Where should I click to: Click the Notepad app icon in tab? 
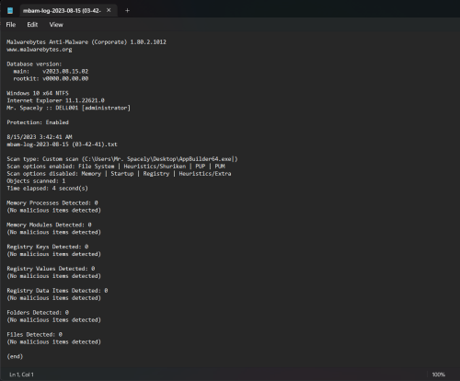(x=10, y=11)
